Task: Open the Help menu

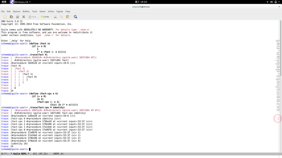Action: [x=68, y=12]
